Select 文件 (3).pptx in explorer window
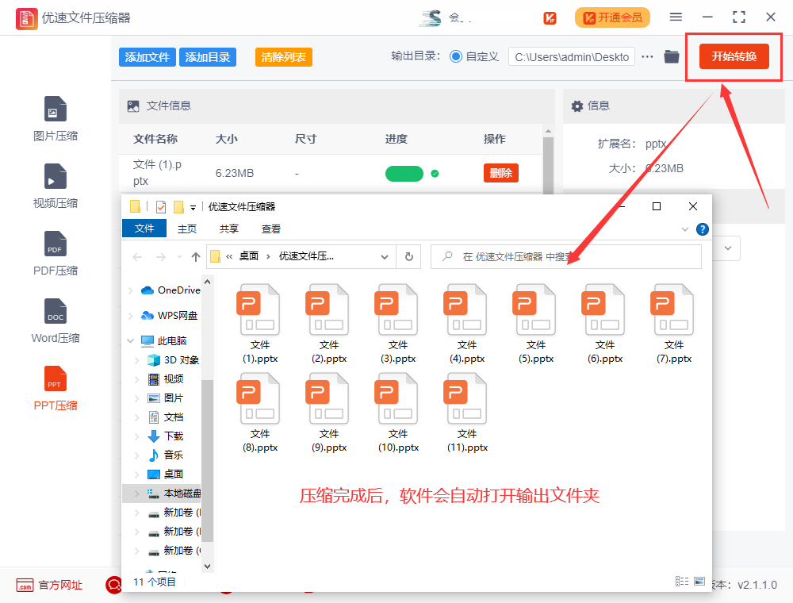The height and width of the screenshot is (603, 793). (x=398, y=324)
